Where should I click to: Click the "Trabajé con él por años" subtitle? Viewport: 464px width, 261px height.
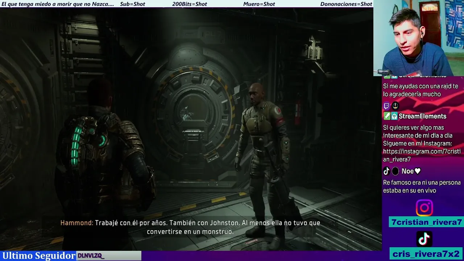point(131,223)
